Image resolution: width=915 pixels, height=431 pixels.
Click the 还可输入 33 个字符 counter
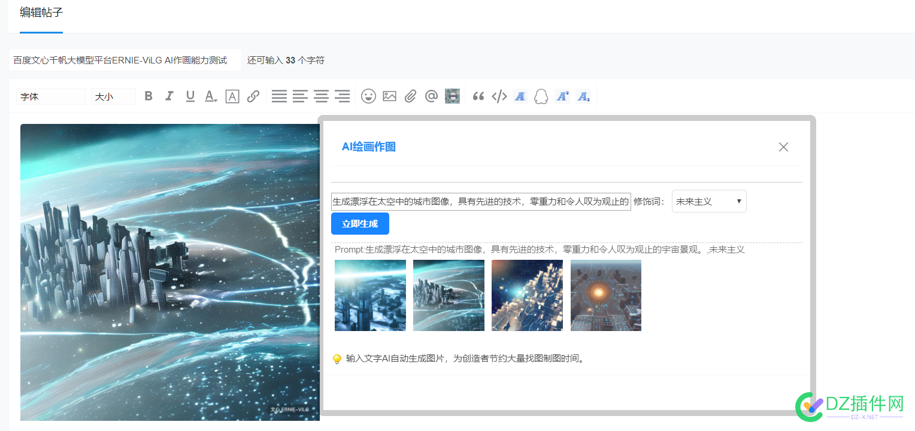click(286, 60)
